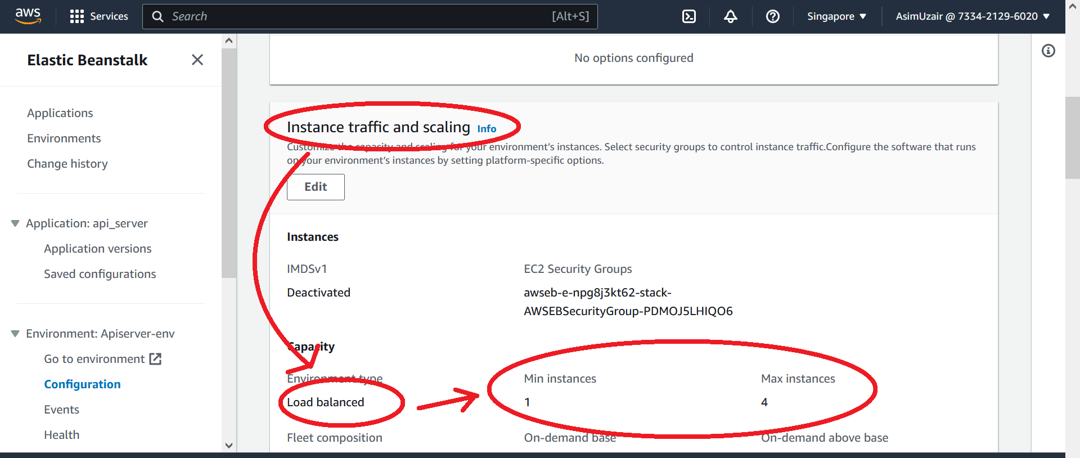This screenshot has width=1080, height=458.
Task: Click the Elastic Beanstalk sidebar title
Action: [87, 60]
